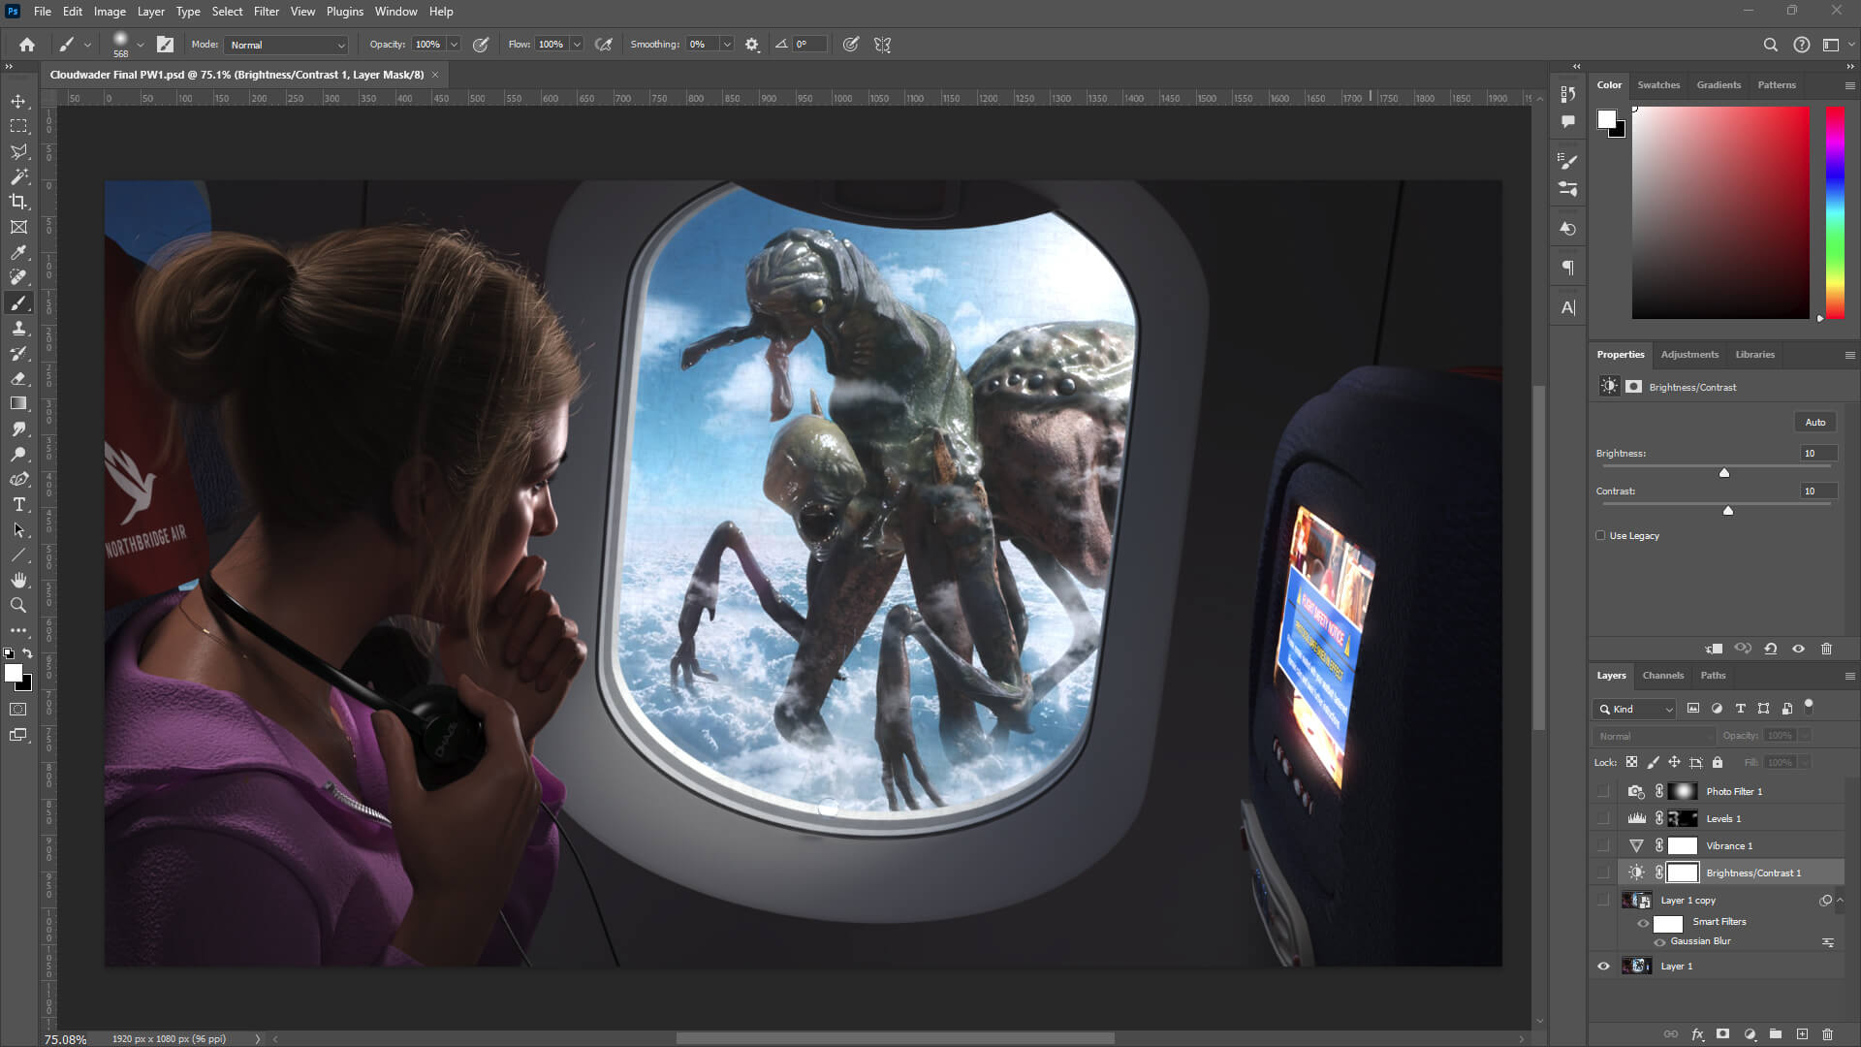
Task: Open the Flow value dropdown
Action: (x=577, y=45)
